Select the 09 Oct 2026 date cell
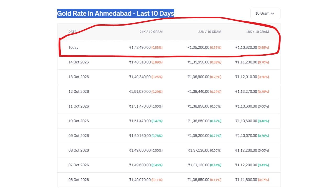The height and width of the screenshot is (188, 335). tap(79, 136)
